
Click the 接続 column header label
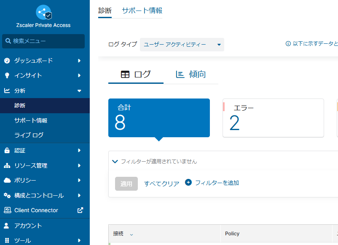pyautogui.click(x=118, y=234)
